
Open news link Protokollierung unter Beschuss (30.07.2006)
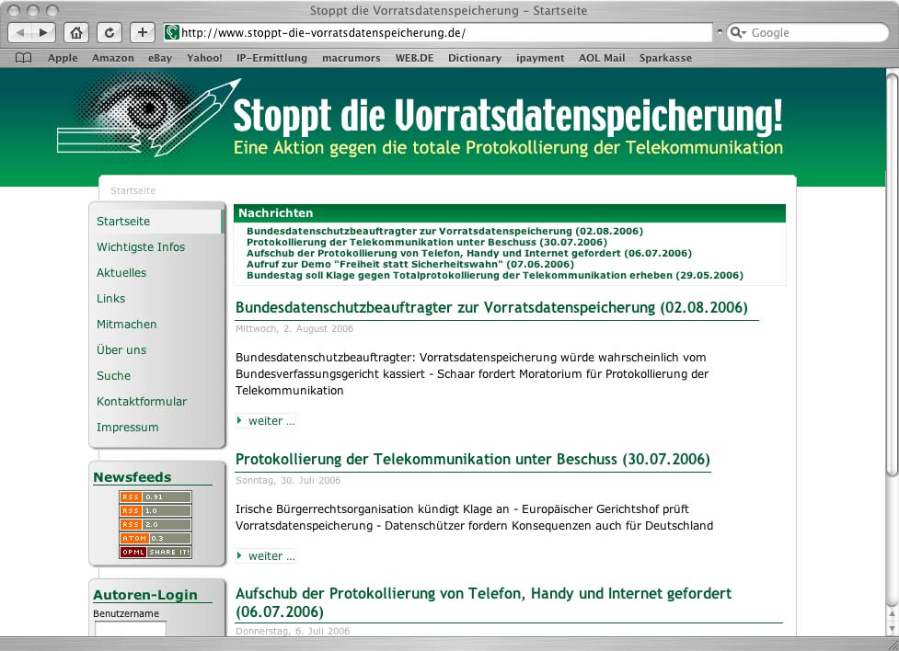click(427, 242)
